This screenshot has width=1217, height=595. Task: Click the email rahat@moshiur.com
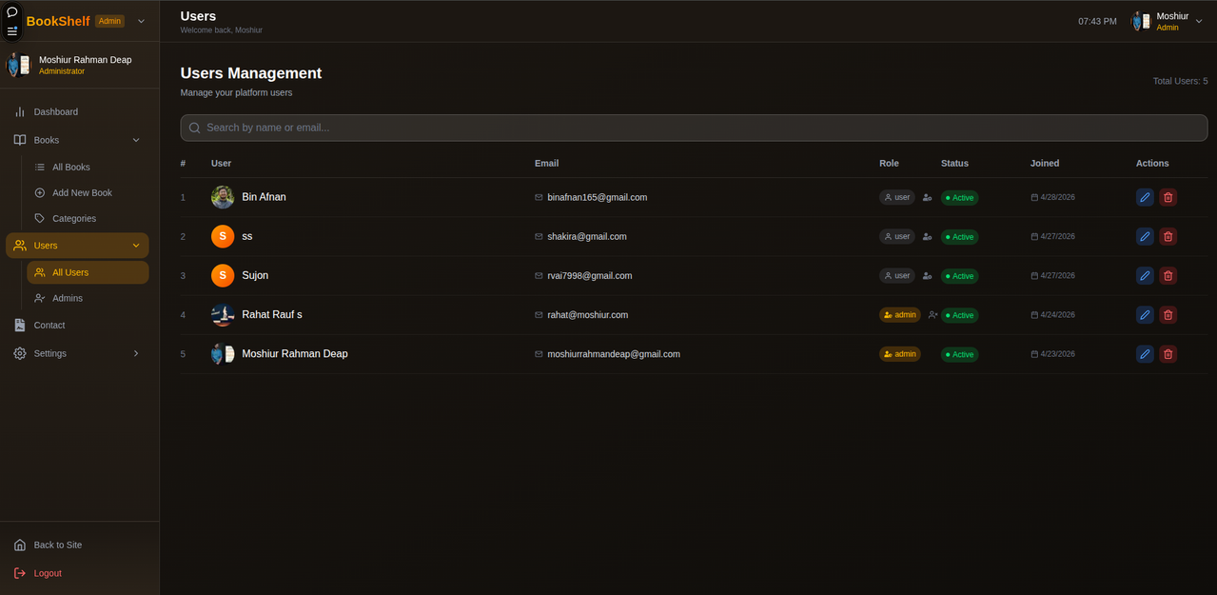pyautogui.click(x=588, y=314)
